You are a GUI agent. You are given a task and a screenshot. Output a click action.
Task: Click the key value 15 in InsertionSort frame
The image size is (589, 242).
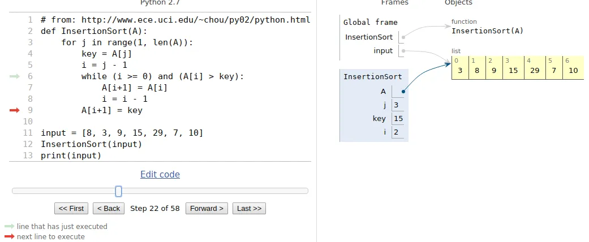tap(399, 119)
